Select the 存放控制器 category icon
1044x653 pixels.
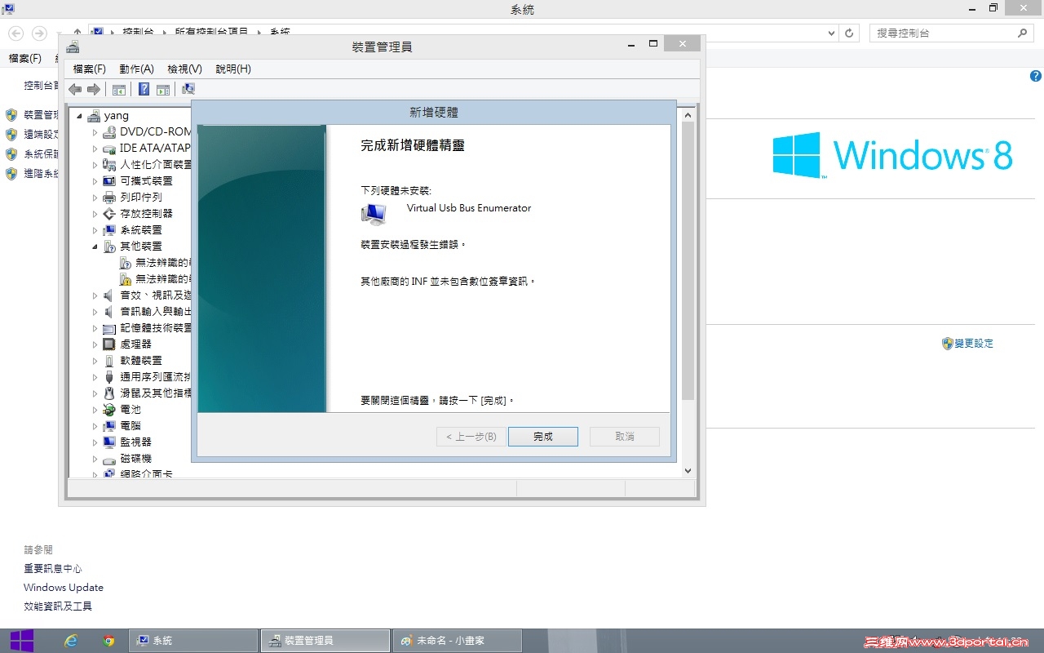tap(109, 213)
